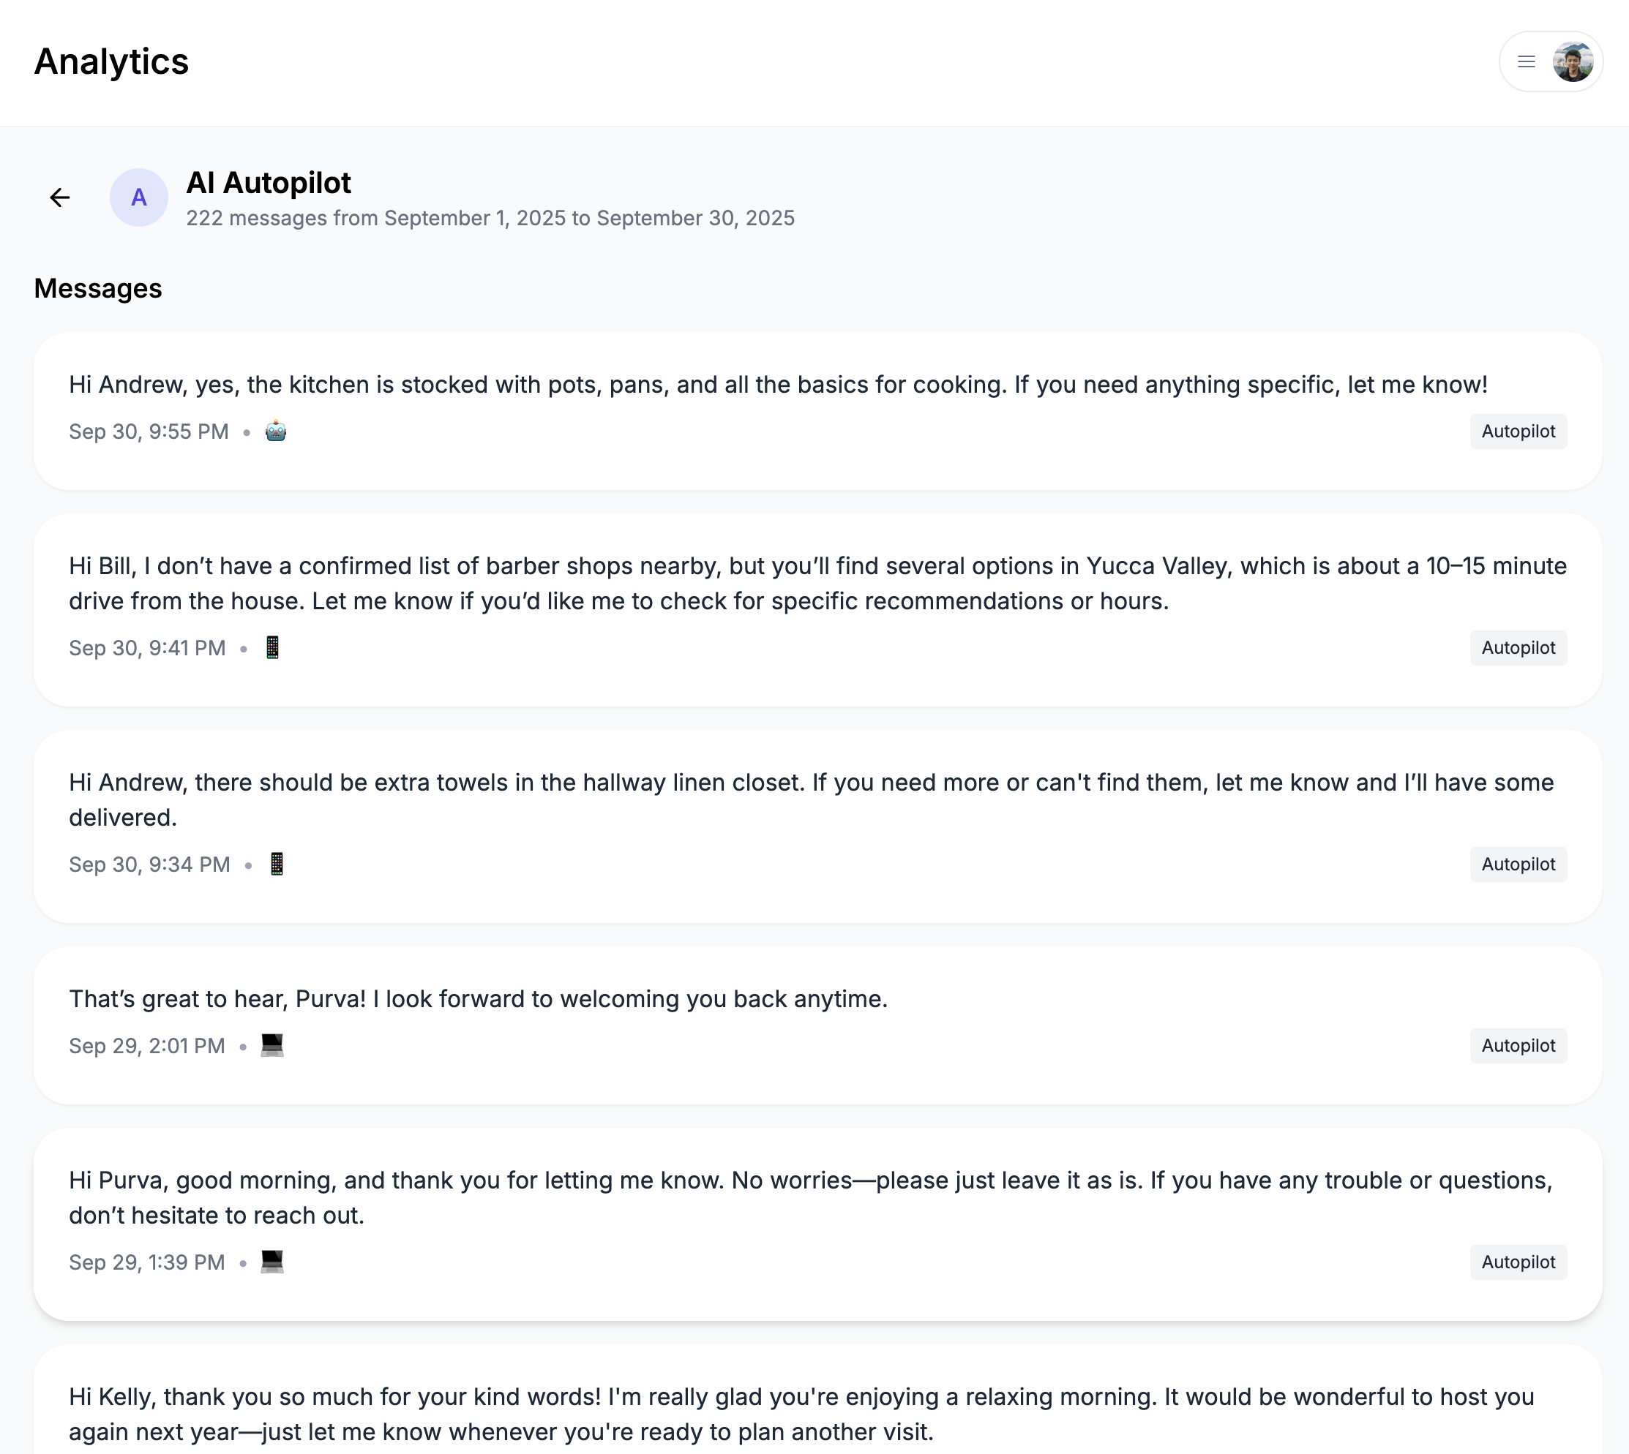The width and height of the screenshot is (1629, 1454).
Task: Open the message about kitchen pots and pans
Action: click(x=778, y=385)
